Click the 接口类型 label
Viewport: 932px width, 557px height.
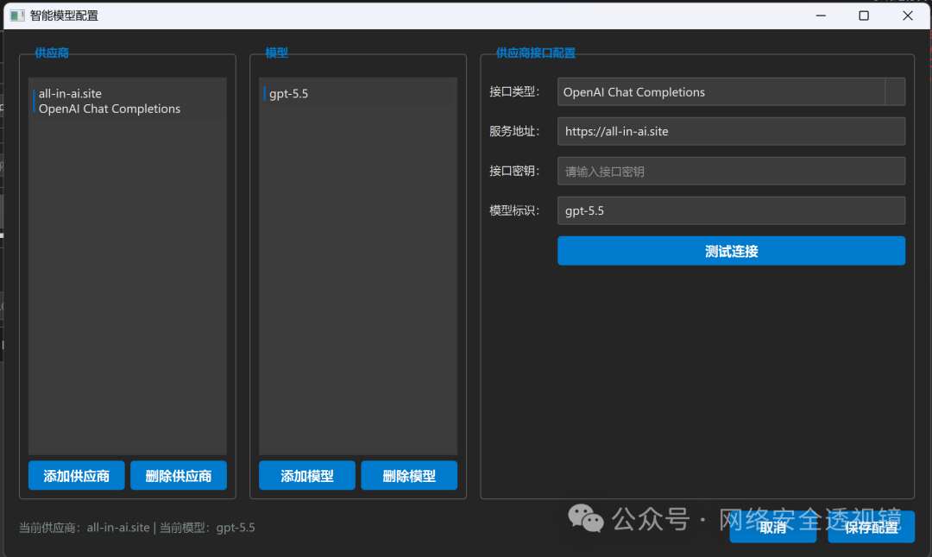point(514,92)
